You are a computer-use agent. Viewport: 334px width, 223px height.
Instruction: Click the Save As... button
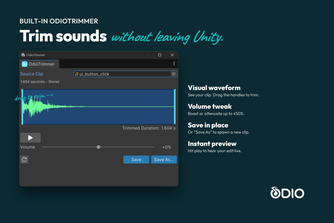click(164, 159)
